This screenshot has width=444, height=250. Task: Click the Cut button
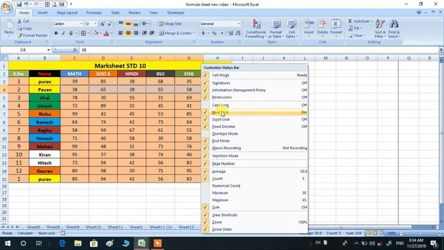tap(23, 21)
